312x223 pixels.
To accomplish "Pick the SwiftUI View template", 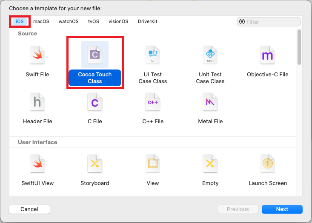I will pos(37,171).
